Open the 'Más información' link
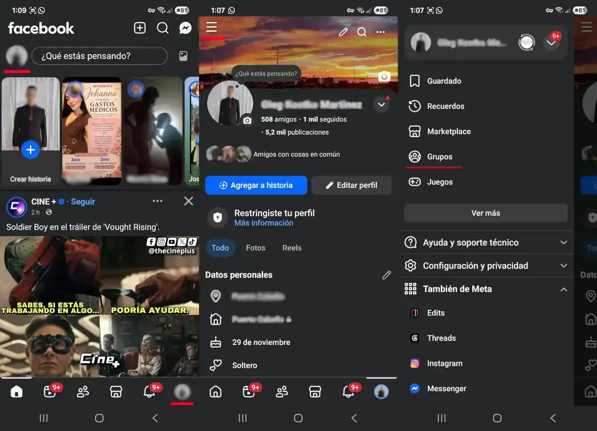The height and width of the screenshot is (431, 597). tap(264, 223)
